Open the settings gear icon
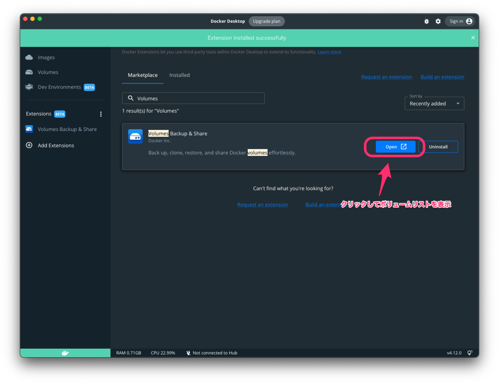This screenshot has height=384, width=499. tap(438, 21)
